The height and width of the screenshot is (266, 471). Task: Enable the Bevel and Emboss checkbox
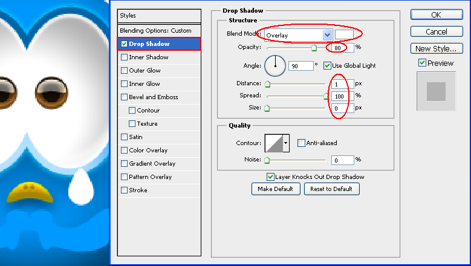point(124,97)
